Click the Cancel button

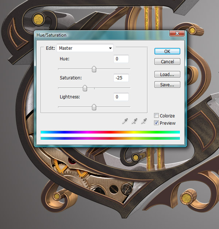click(167, 61)
